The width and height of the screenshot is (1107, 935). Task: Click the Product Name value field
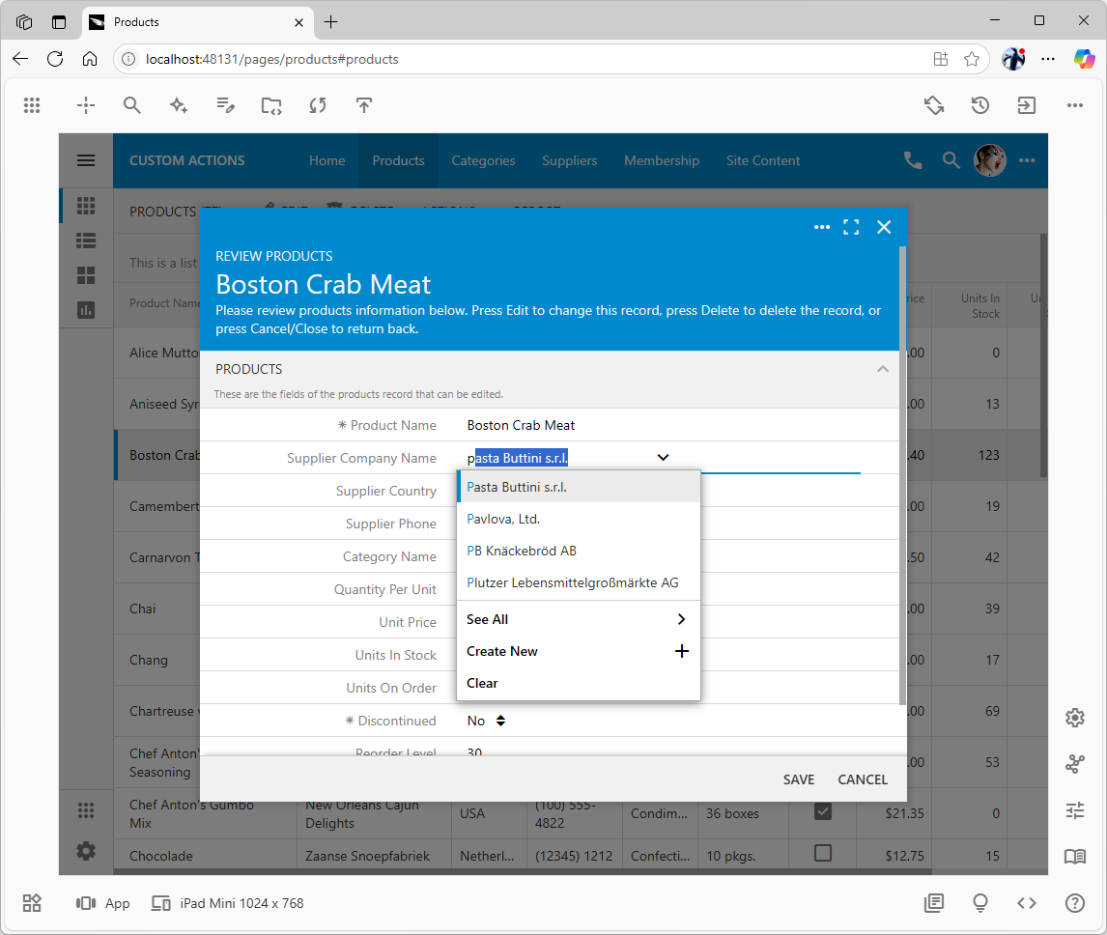[x=521, y=425]
